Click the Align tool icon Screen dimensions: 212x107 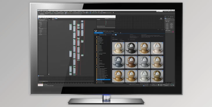click(x=82, y=13)
